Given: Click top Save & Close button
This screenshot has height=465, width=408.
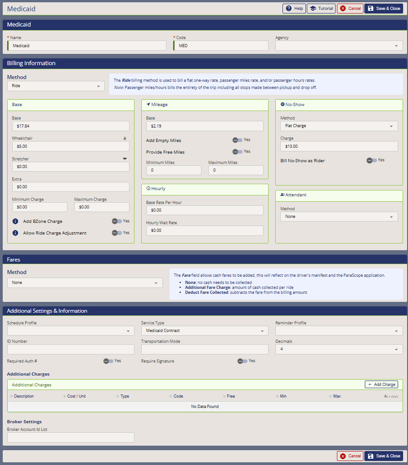Looking at the screenshot, I should click(384, 8).
